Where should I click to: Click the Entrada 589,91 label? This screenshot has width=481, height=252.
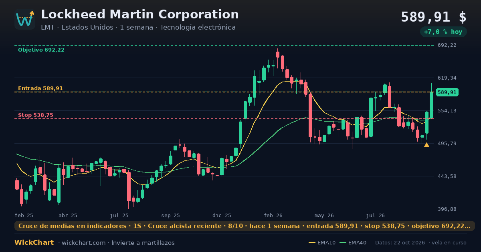pyautogui.click(x=40, y=88)
